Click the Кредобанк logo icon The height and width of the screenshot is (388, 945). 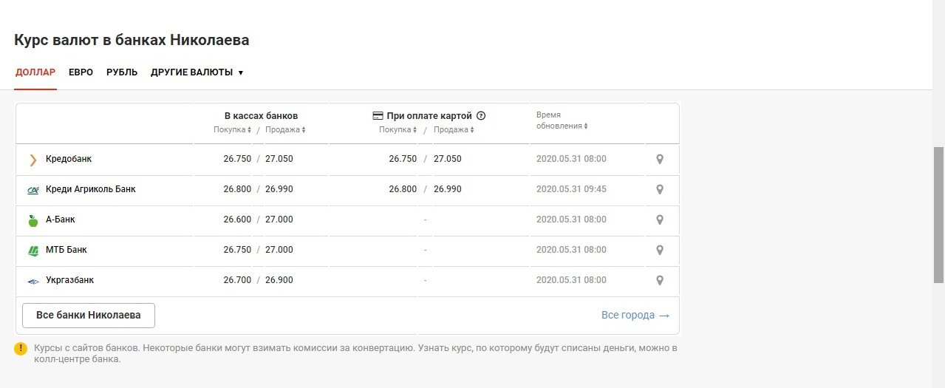33,160
